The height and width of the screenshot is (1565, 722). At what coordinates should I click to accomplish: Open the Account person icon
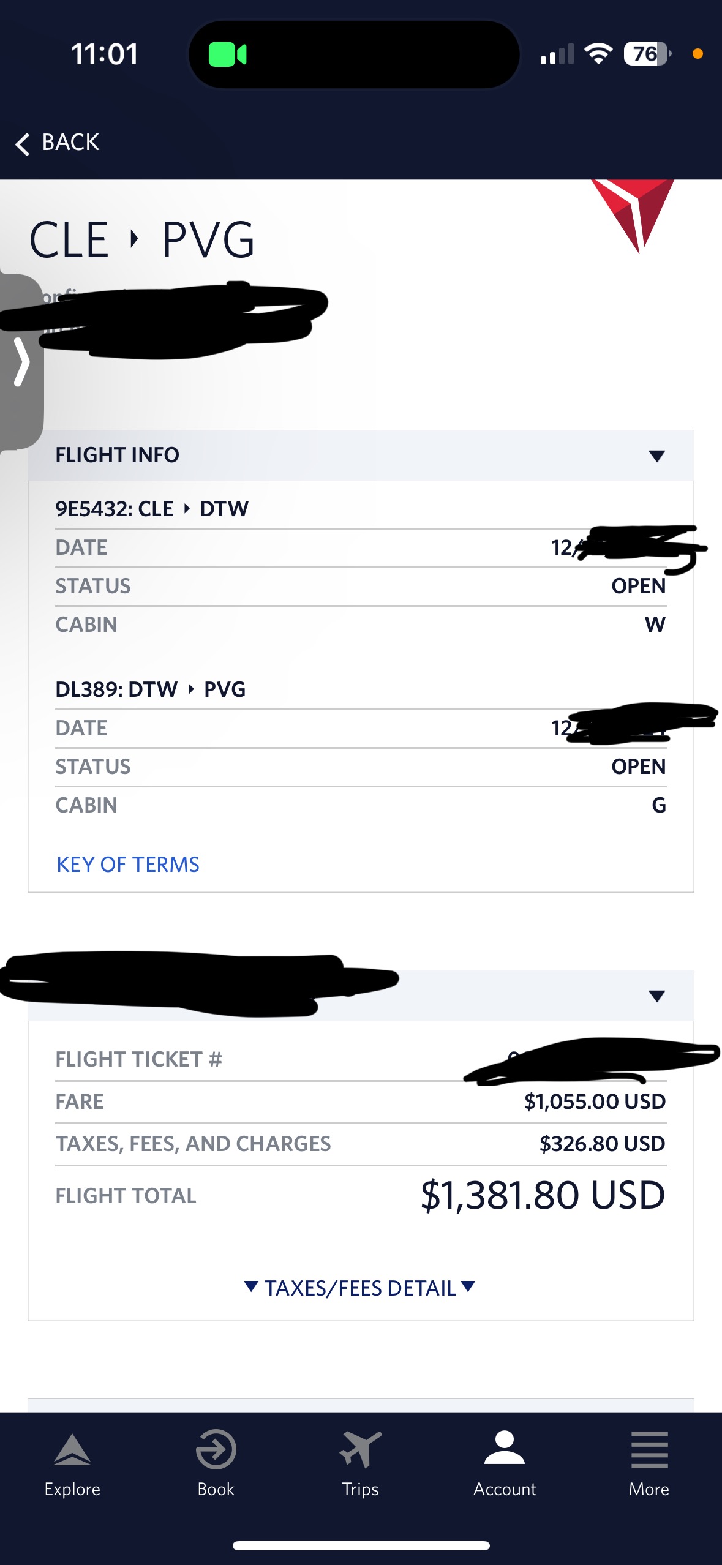coord(504,1448)
